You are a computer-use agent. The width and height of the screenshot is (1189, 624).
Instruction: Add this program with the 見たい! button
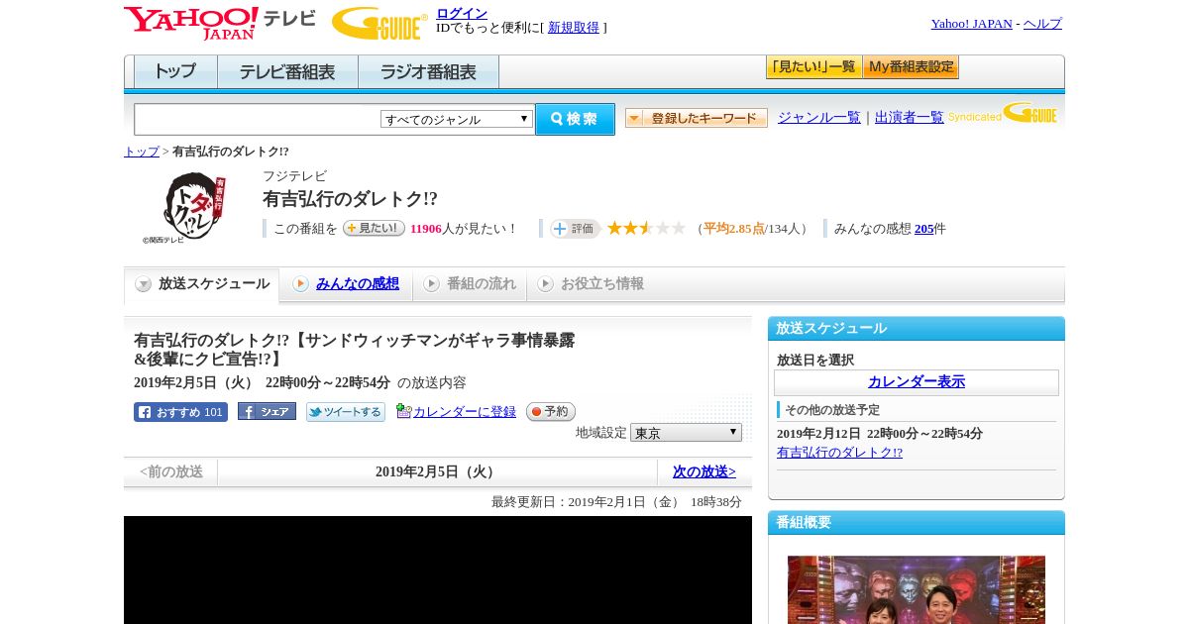[x=374, y=228]
